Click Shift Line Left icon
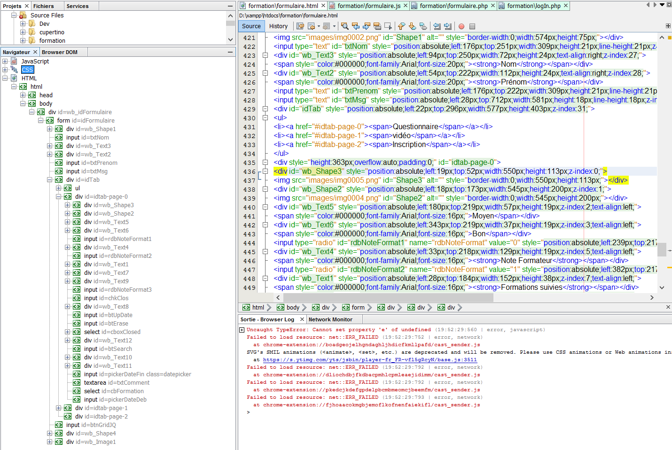 [437, 26]
